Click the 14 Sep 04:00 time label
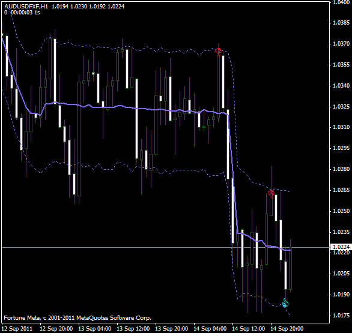 pyautogui.click(x=210, y=329)
